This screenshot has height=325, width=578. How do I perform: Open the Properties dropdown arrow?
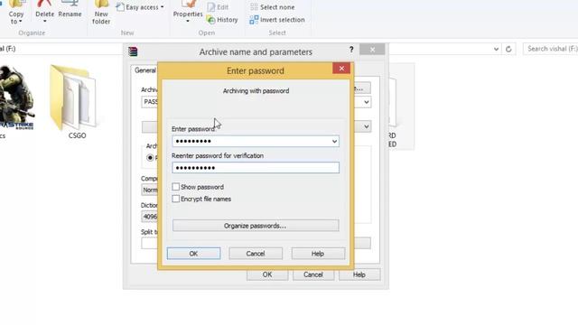[188, 21]
